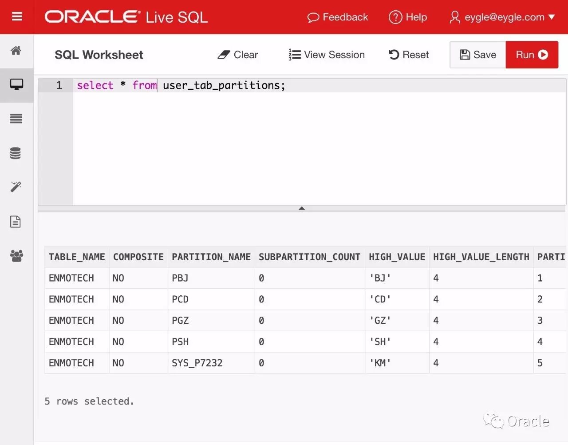568x445 pixels.
Task: Select the PGZ partition name cell
Action: point(211,321)
